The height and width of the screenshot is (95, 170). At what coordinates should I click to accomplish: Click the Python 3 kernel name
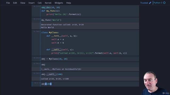coord(158,3)
